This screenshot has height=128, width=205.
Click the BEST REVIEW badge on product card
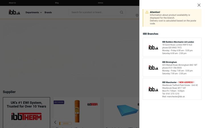point(59,102)
